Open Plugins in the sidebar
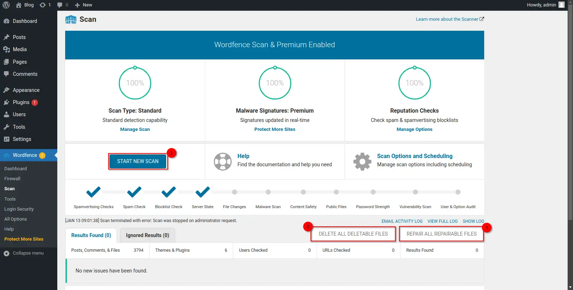Screen dimensions: 573x290 click(x=21, y=102)
